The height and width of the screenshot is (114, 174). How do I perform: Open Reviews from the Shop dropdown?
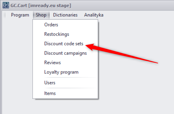(x=65, y=63)
